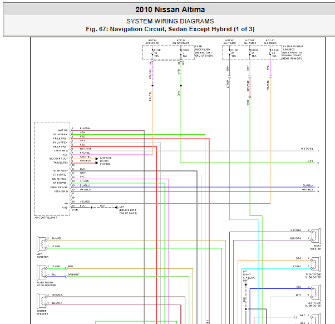335x324 pixels.
Task: Select "PPL" wire label at pin 13
Action: click(x=82, y=177)
